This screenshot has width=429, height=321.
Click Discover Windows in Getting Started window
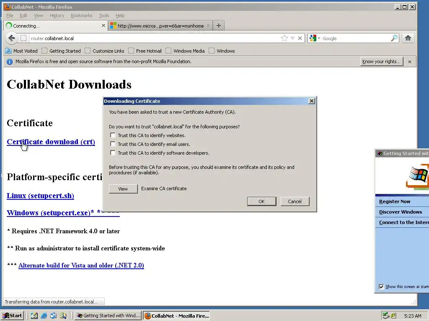(401, 212)
